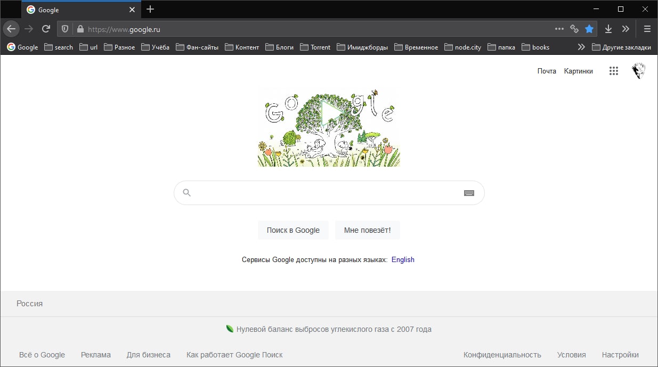Click the Поиск в Google button
Viewport: 658px width, 367px height.
293,230
